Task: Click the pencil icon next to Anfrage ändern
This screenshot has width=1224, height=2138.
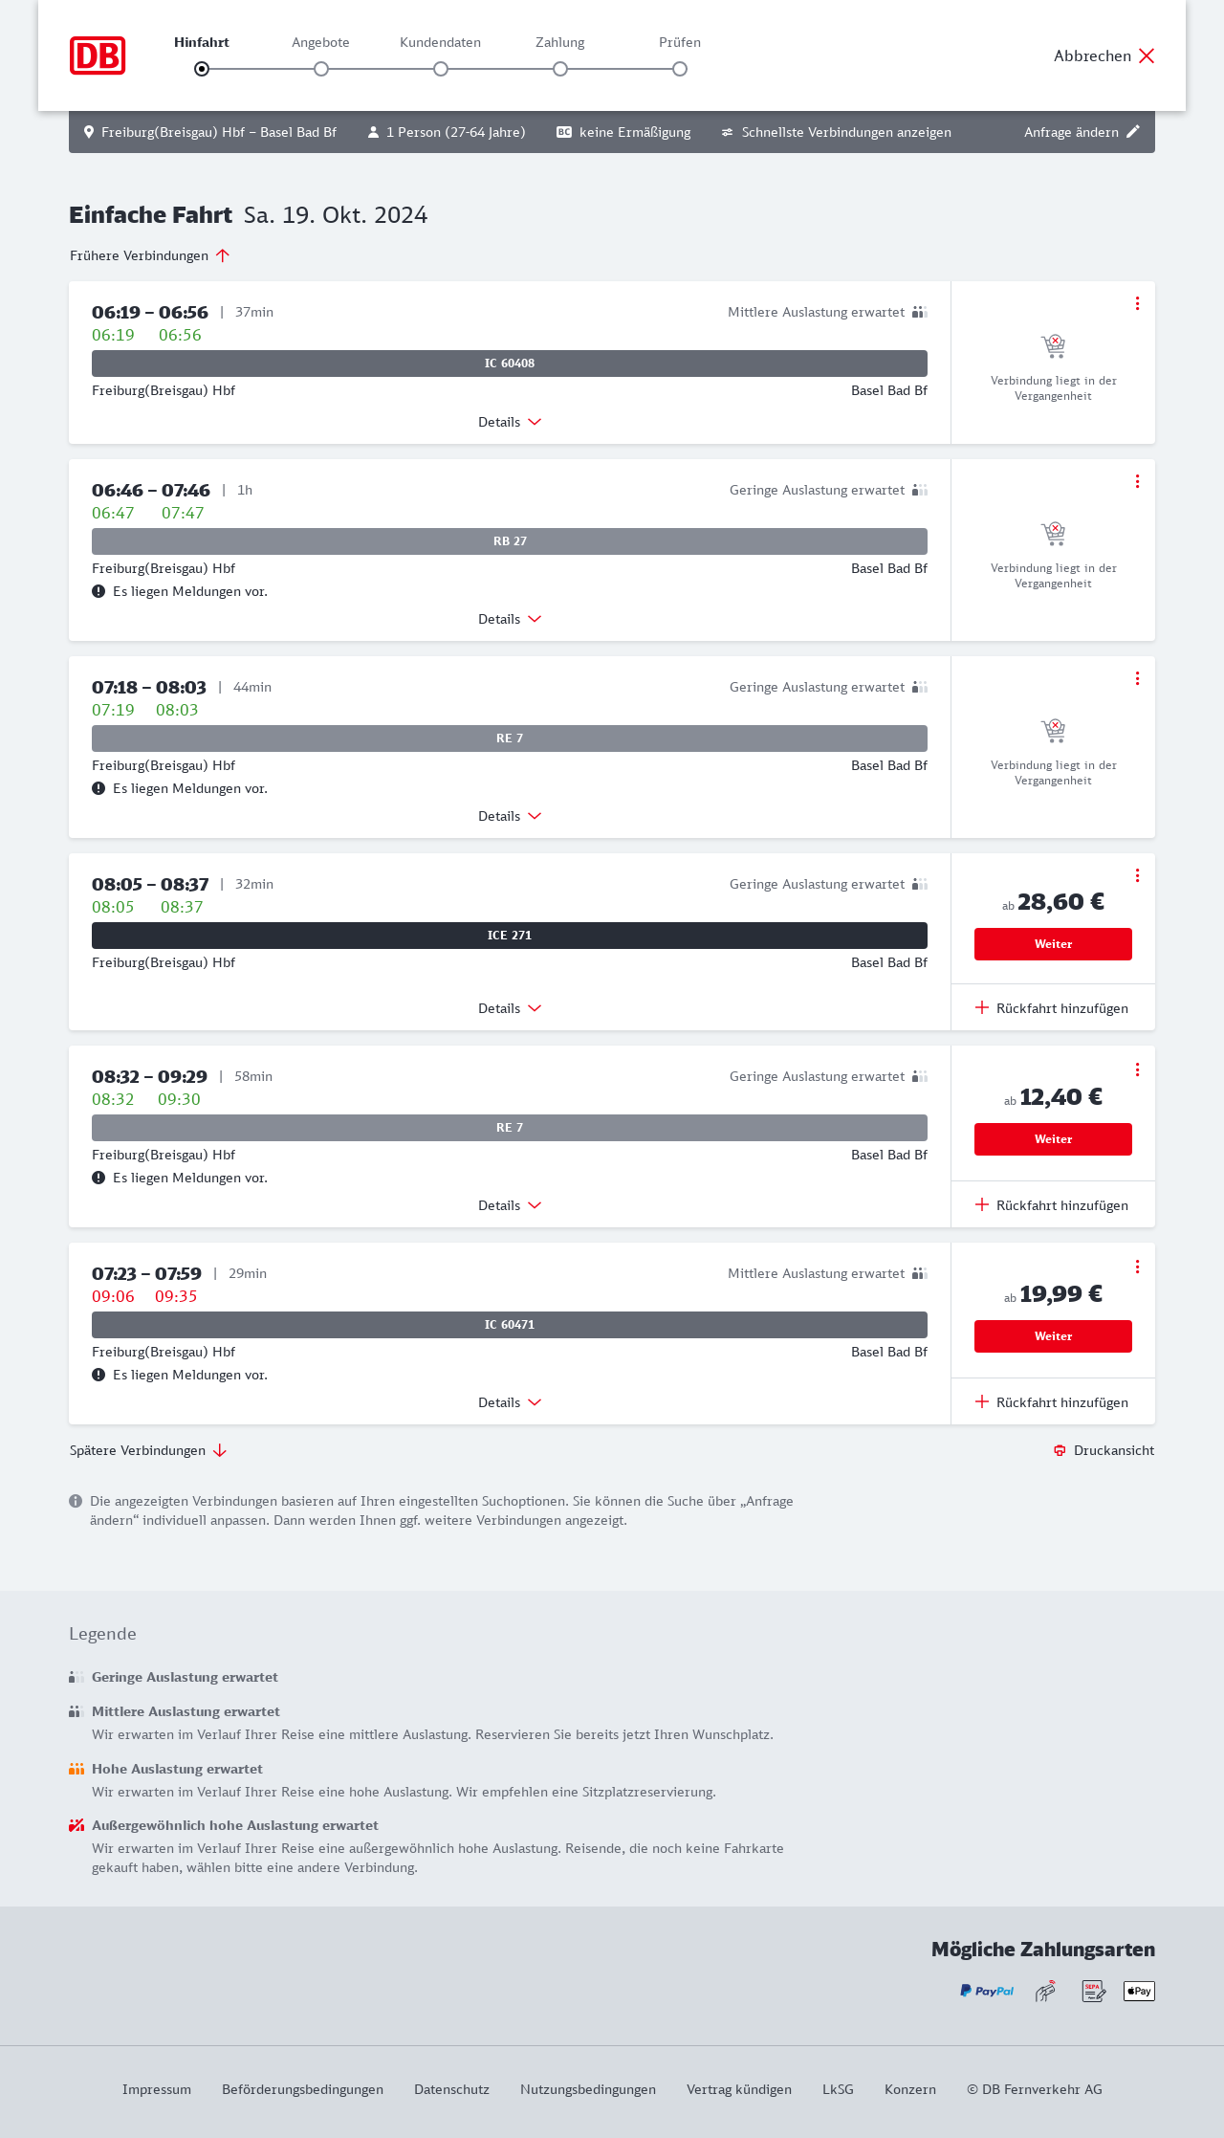Action: [x=1133, y=132]
